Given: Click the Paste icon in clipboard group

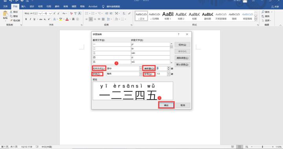Looking at the screenshot, I should click(x=6, y=14).
